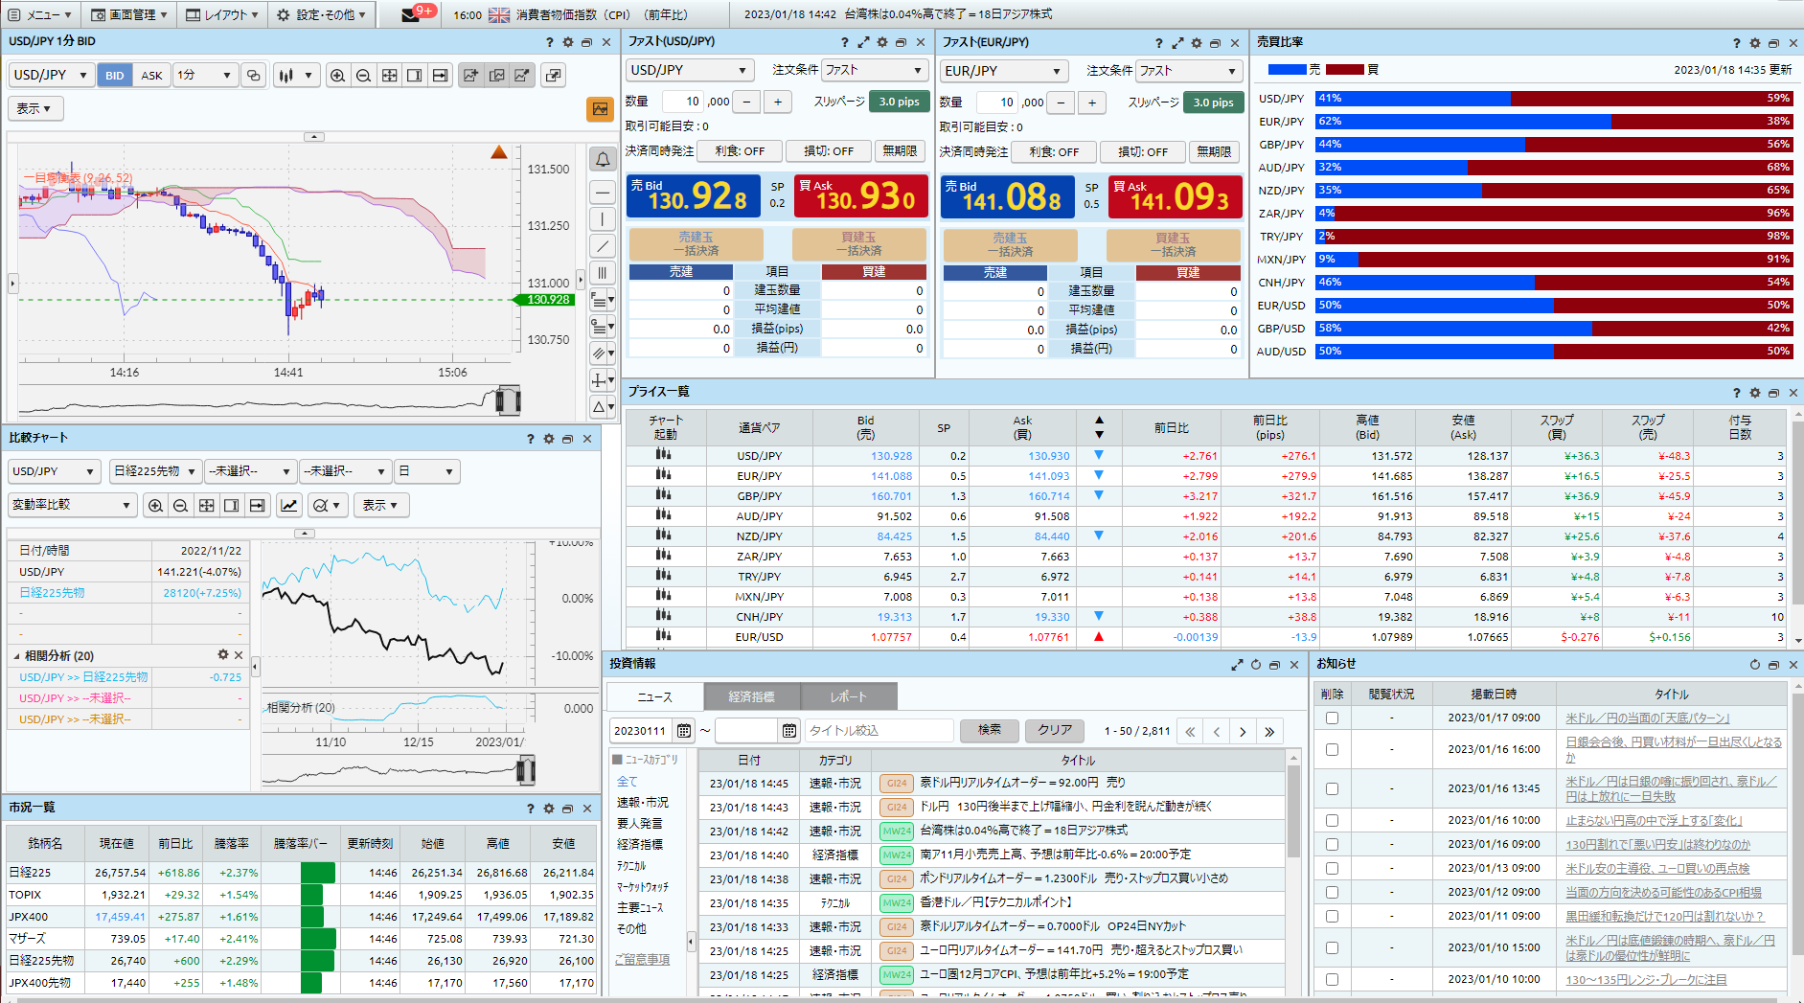The image size is (1804, 1003).
Task: Click zoom-in icon in USD/JPY 1分 chart toolbar
Action: tap(337, 76)
